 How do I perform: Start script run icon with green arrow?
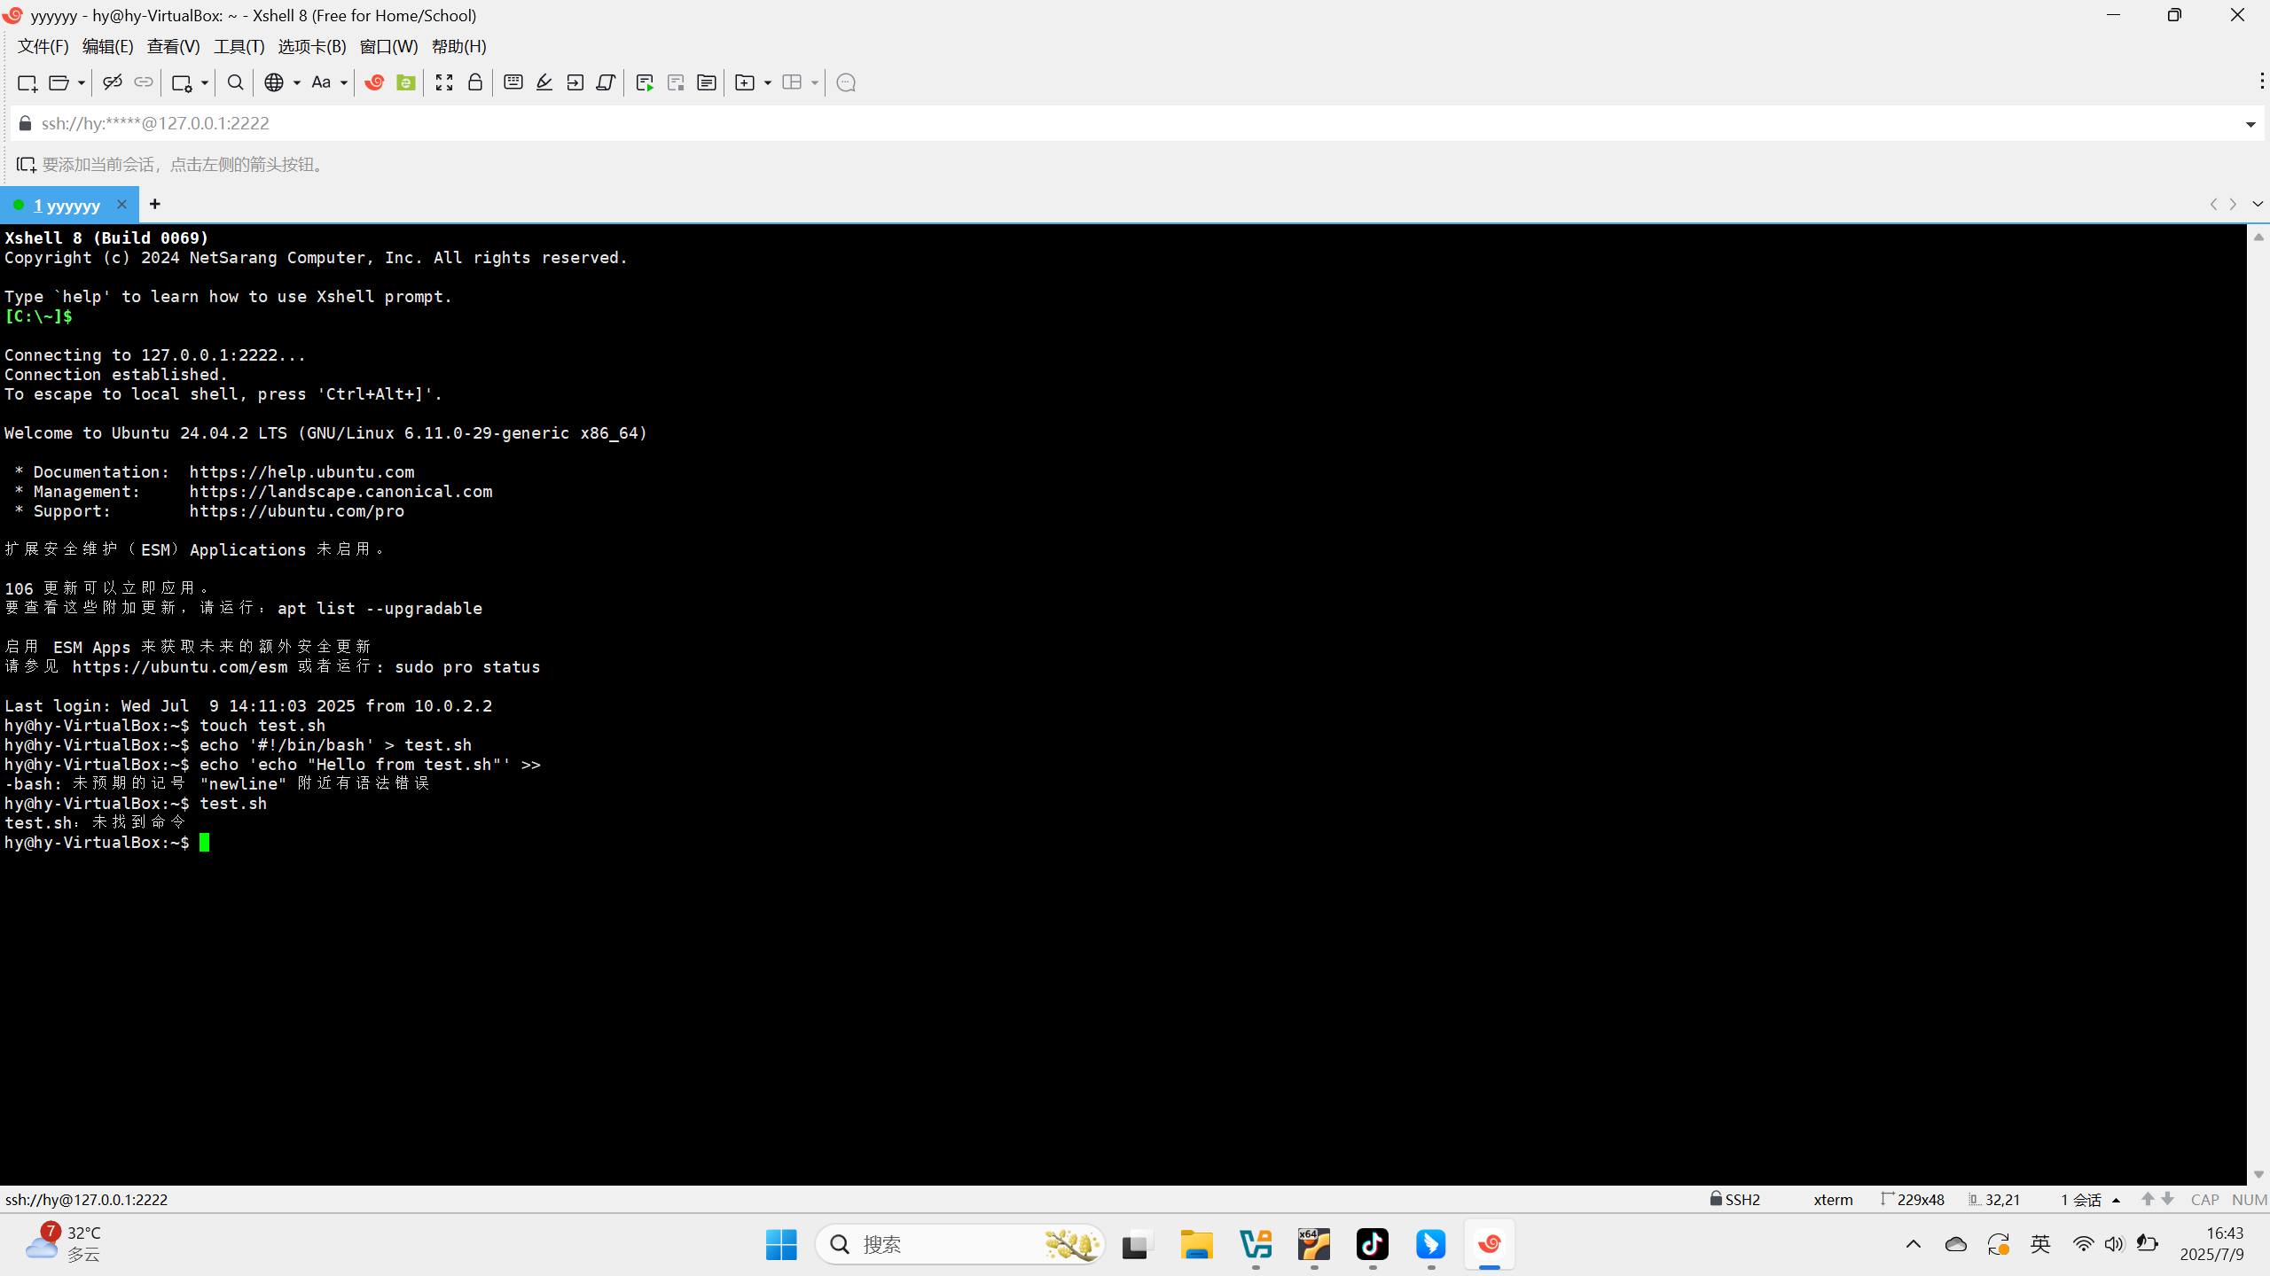point(645,82)
